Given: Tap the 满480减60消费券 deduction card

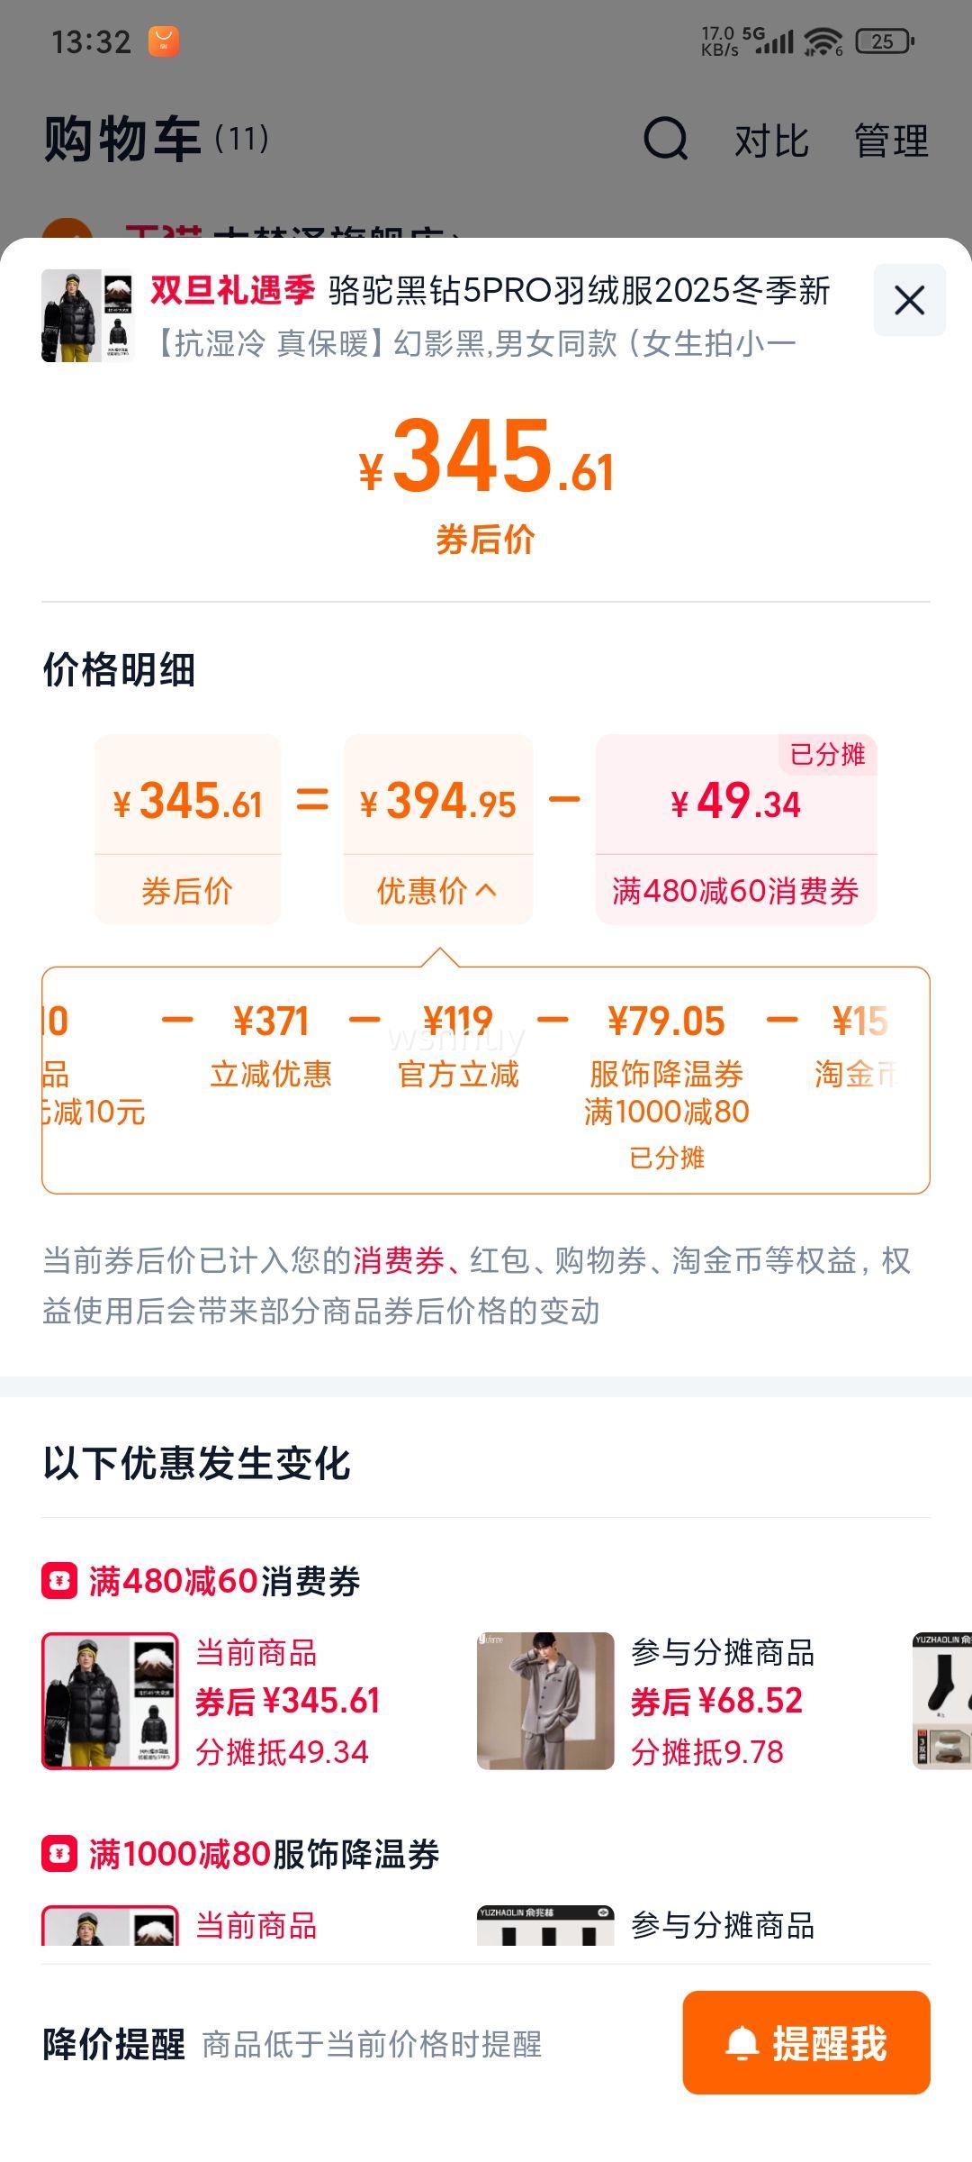Looking at the screenshot, I should pos(735,829).
